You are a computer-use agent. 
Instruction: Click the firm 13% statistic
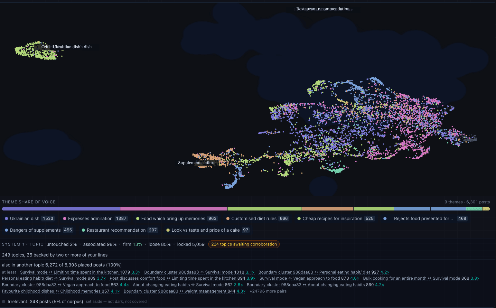[133, 244]
